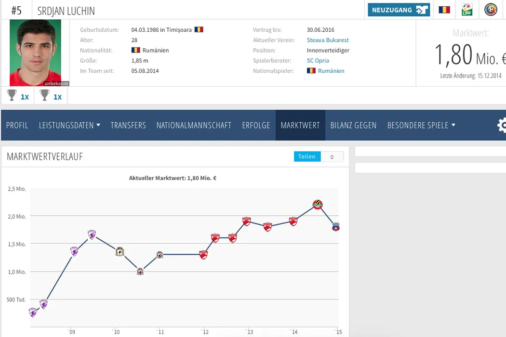Image resolution: width=506 pixels, height=337 pixels.
Task: Click the Romanian flag icon in header
Action: 444,10
